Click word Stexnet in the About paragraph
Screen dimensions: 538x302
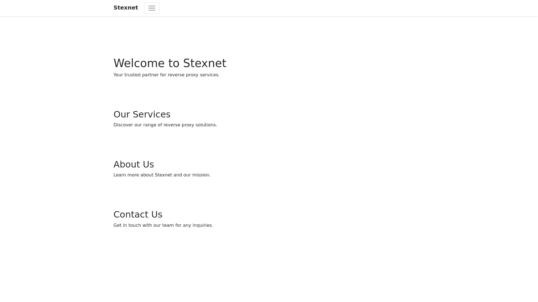click(163, 175)
